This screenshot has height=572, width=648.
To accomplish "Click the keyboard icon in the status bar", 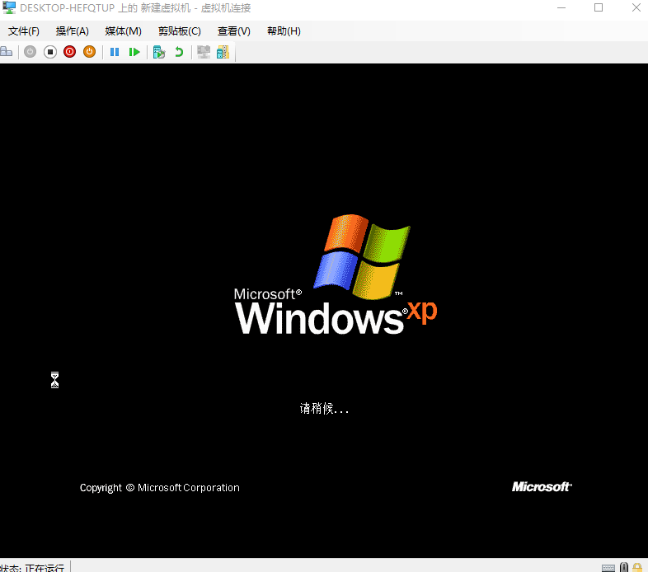I will coord(608,568).
